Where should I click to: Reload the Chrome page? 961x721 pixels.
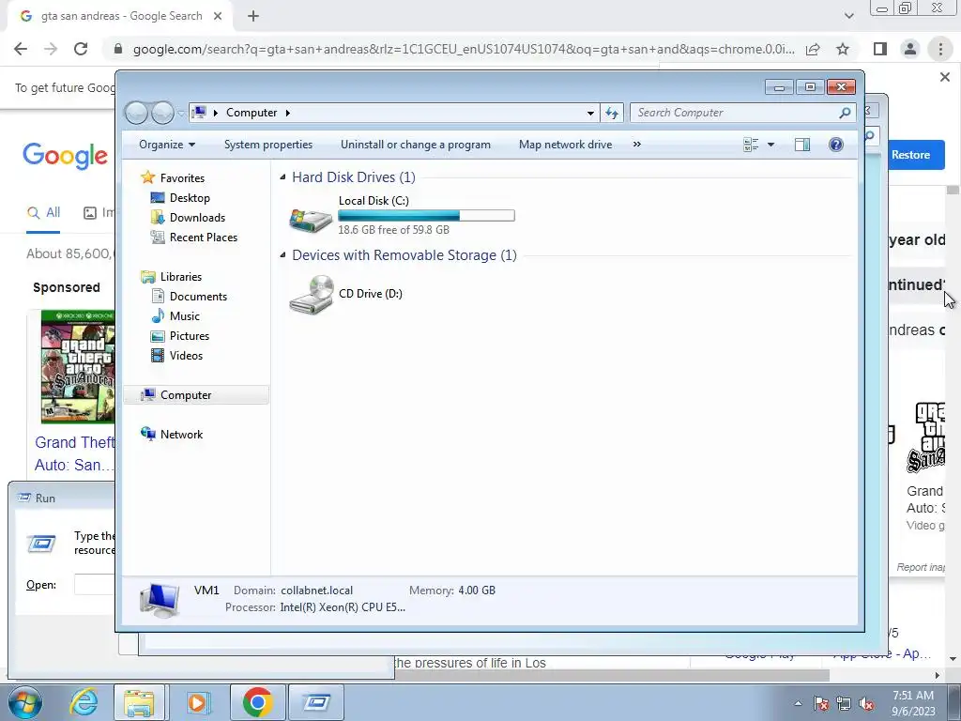[81, 49]
